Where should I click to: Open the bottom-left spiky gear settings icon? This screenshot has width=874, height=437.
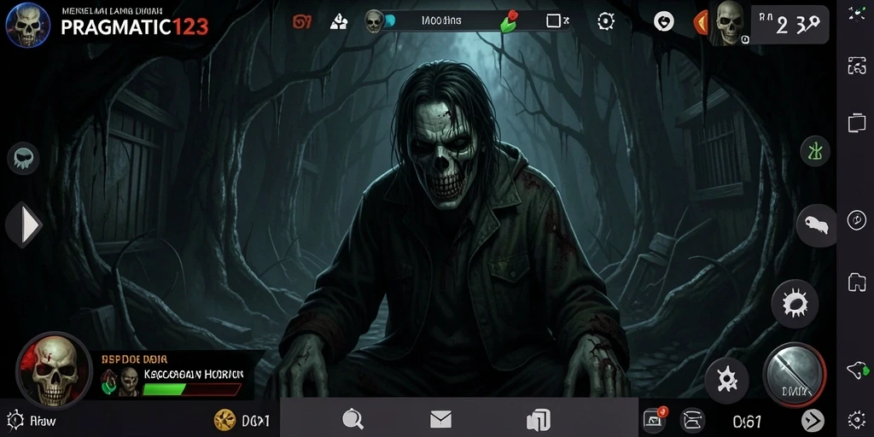coord(15,420)
